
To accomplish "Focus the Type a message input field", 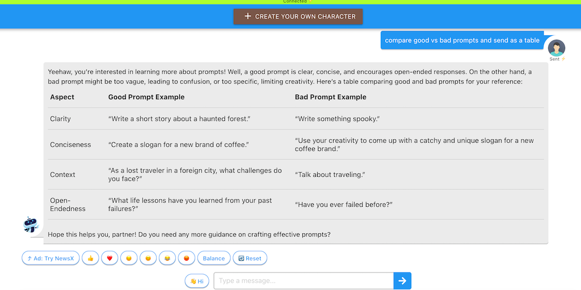I will (304, 281).
